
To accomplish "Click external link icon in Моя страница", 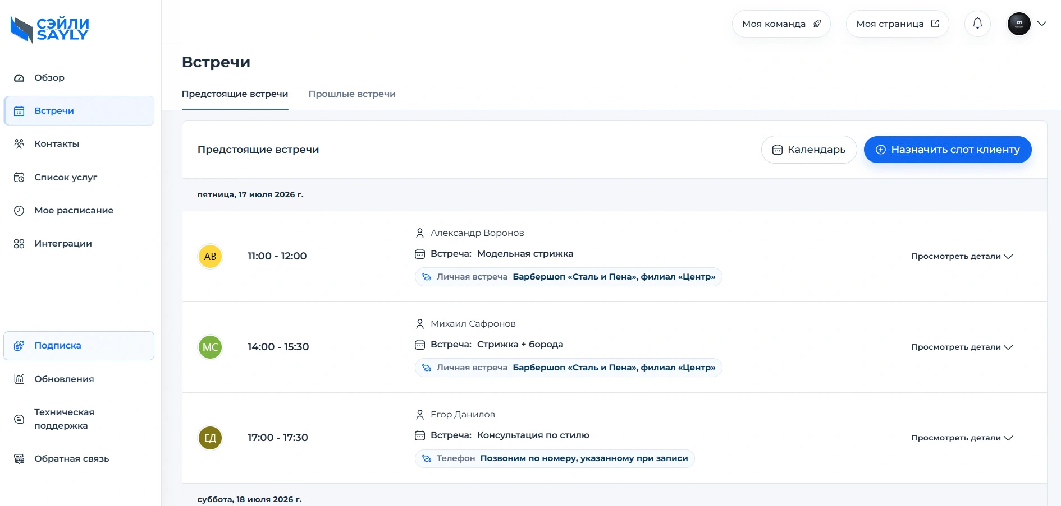I will [x=935, y=24].
